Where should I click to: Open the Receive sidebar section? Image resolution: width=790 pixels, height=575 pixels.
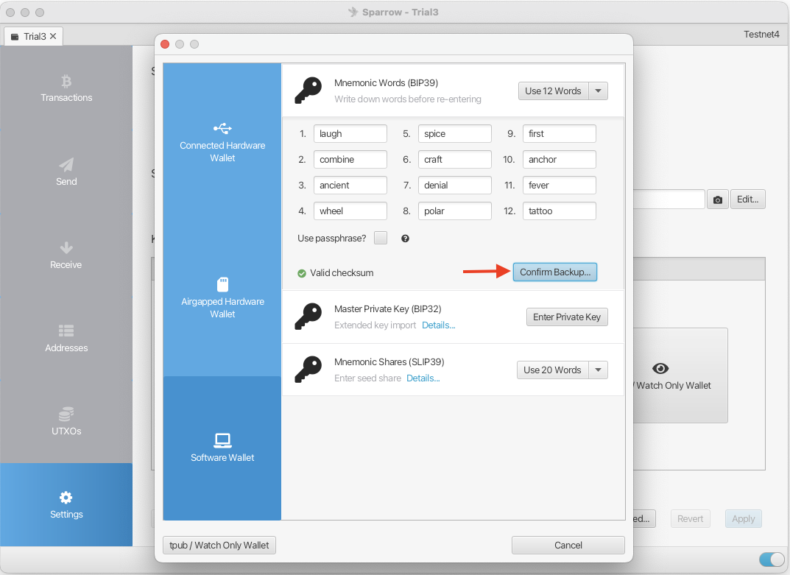click(x=66, y=255)
